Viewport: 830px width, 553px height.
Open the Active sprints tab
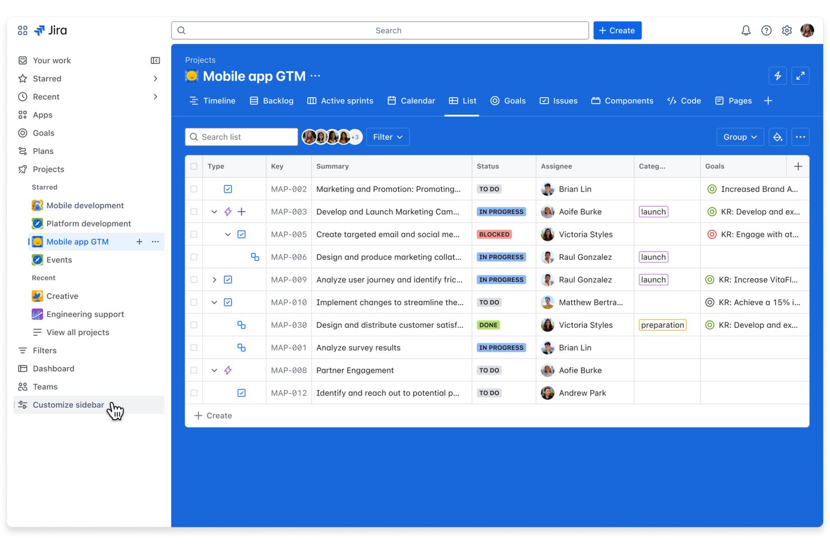coord(340,101)
